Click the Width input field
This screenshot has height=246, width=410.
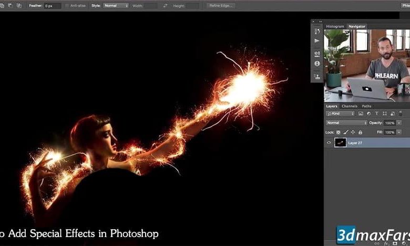click(150, 6)
